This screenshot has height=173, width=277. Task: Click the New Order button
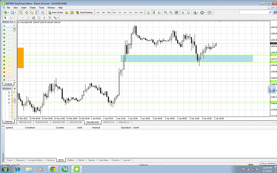56,12
